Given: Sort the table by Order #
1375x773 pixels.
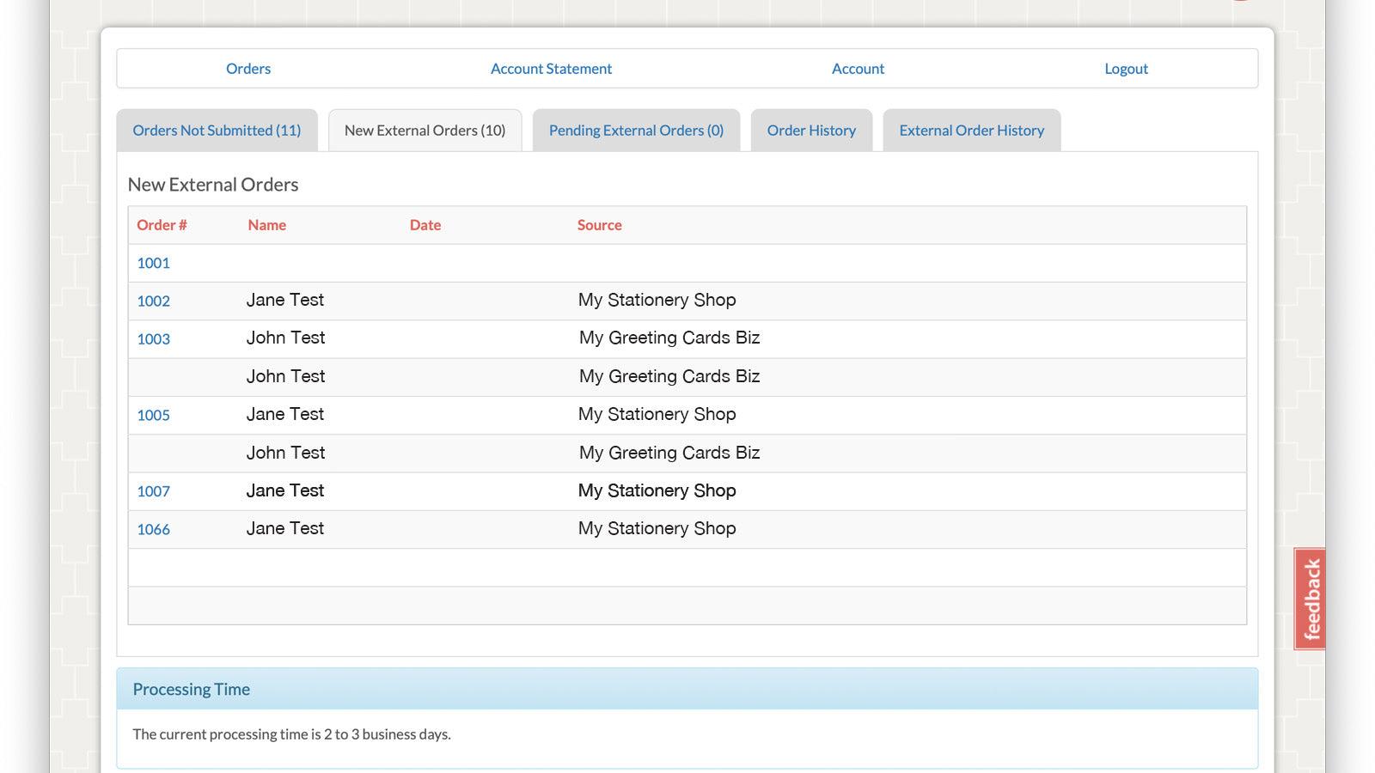Looking at the screenshot, I should 162,225.
